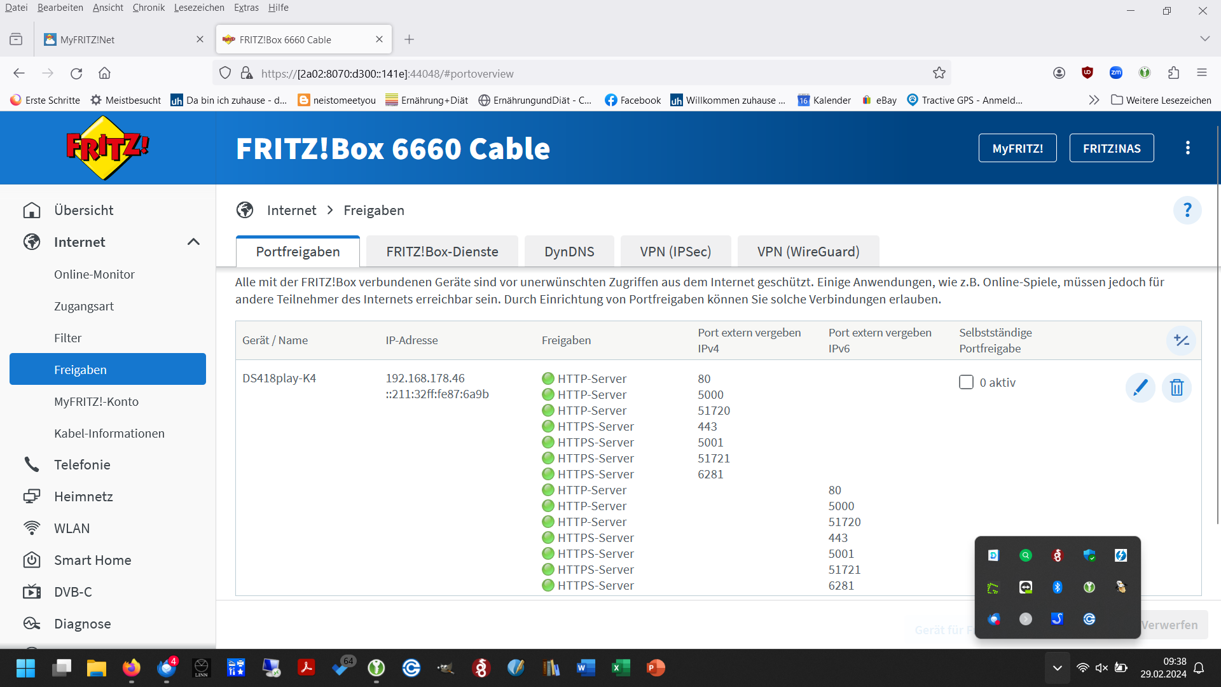Click the plus/minus column toggle icon in table header
Screen dimensions: 1221x687
tap(1182, 340)
